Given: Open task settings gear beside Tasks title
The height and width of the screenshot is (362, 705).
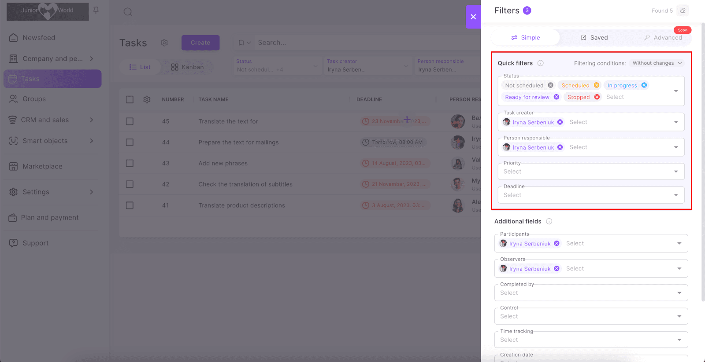Looking at the screenshot, I should tap(164, 43).
